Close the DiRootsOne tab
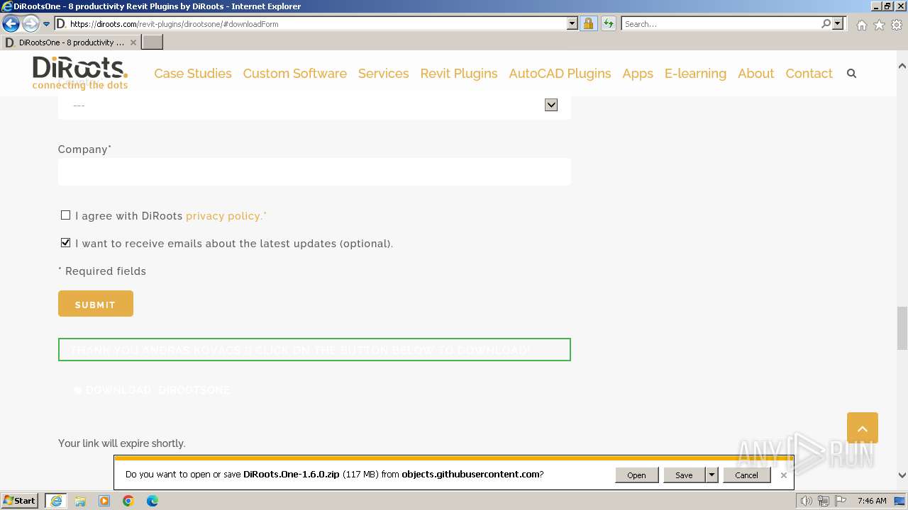The width and height of the screenshot is (908, 510). 133,42
